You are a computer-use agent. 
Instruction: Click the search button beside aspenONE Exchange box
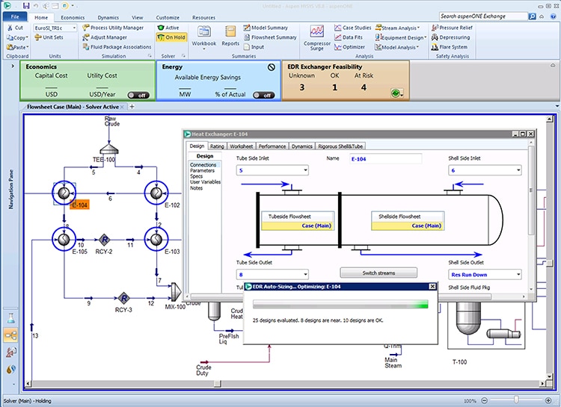pos(533,16)
